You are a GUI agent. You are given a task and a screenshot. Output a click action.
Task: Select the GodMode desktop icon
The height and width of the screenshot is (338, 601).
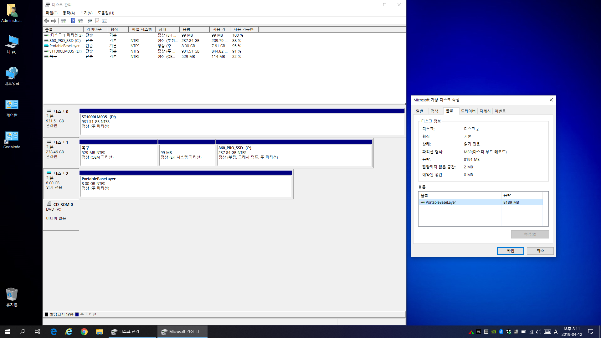12,140
